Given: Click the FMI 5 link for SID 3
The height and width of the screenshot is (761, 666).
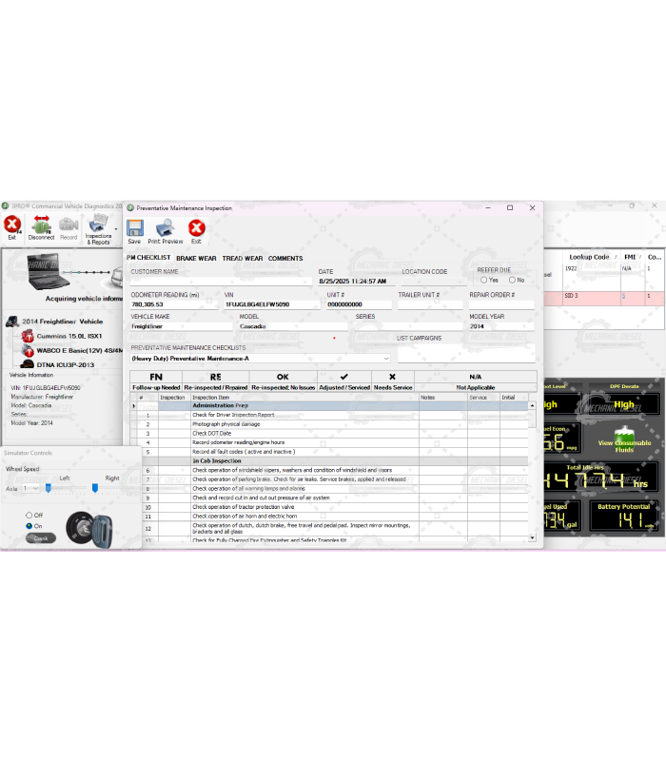Looking at the screenshot, I should (x=625, y=297).
